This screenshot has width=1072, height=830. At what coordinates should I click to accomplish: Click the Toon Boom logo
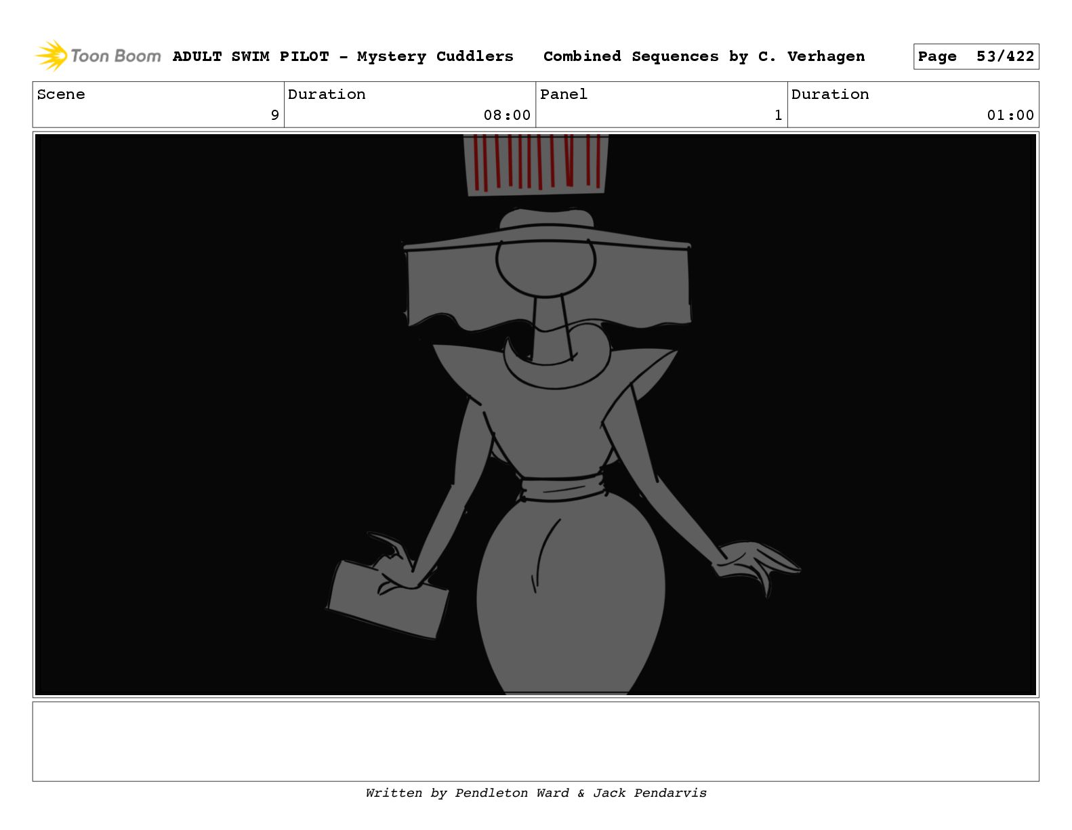click(98, 56)
